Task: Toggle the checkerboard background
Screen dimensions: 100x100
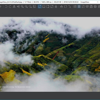Action: click(x=79, y=7)
